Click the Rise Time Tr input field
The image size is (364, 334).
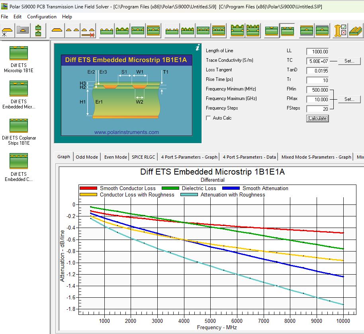click(317, 80)
